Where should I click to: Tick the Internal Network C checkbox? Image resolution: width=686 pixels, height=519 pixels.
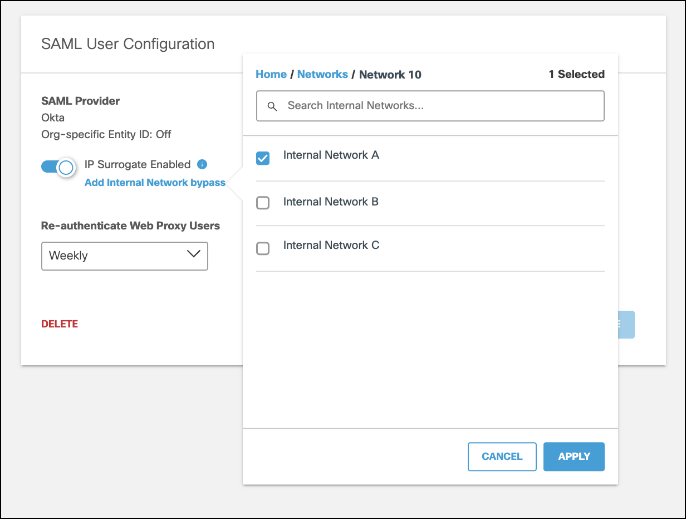263,248
